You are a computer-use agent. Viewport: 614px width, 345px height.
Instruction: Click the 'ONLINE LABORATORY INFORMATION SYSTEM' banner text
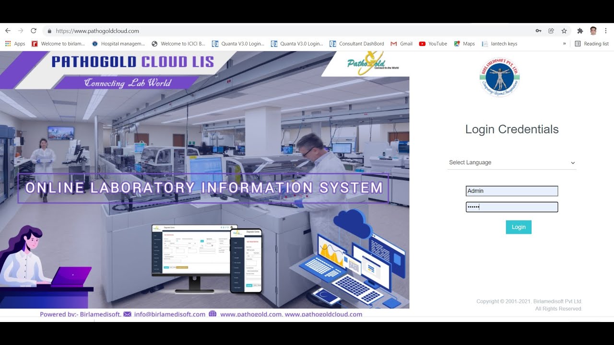(204, 188)
